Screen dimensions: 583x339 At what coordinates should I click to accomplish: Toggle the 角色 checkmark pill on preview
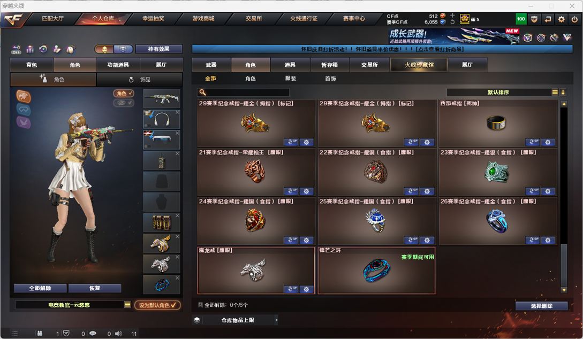coord(124,93)
